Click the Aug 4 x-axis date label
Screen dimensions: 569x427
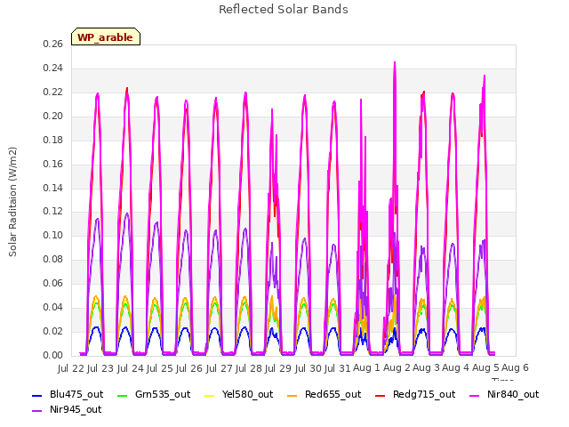456,368
